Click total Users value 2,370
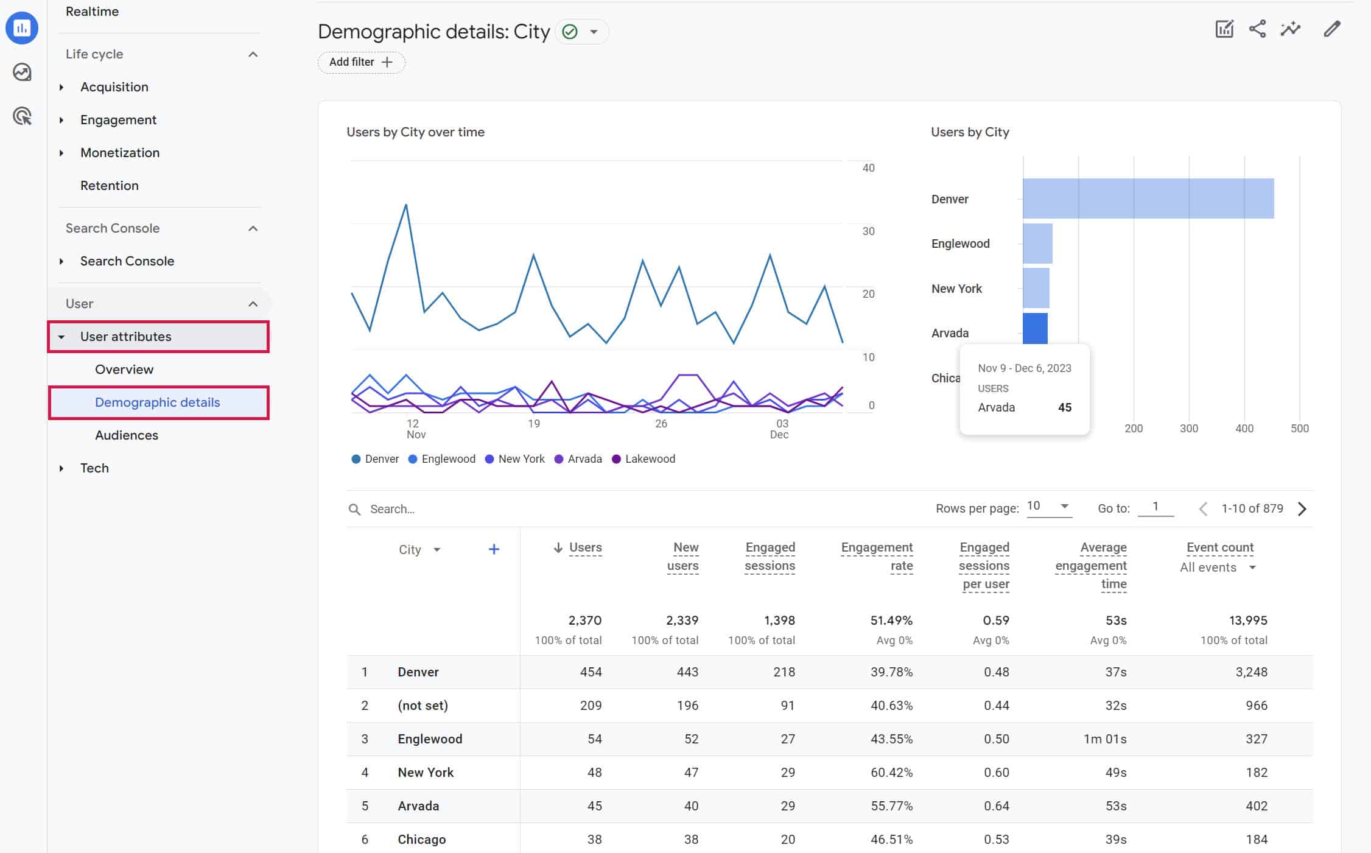 tap(585, 620)
